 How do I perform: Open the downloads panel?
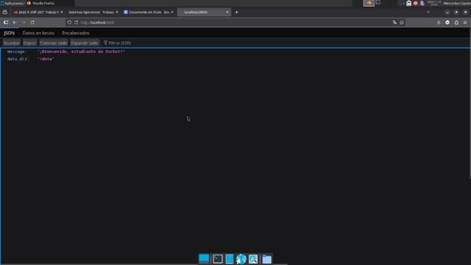[438, 22]
